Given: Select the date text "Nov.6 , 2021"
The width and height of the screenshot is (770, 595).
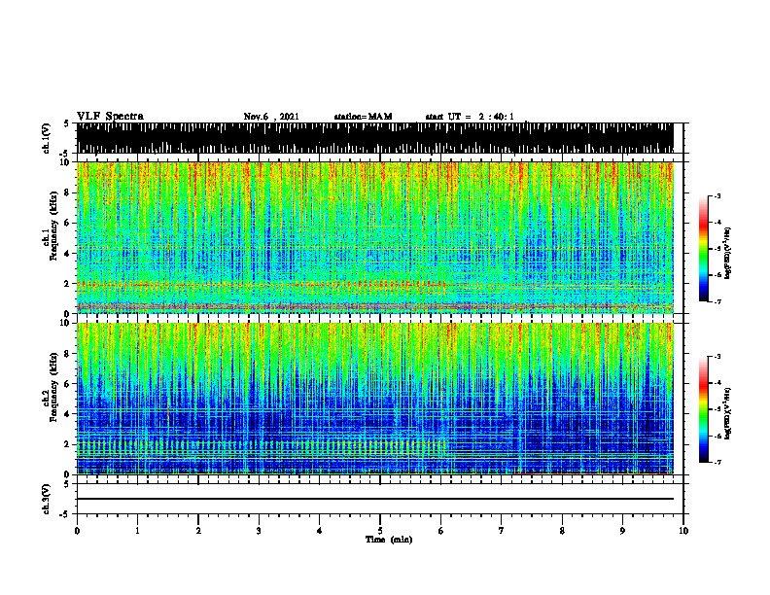Looking at the screenshot, I should tap(271, 117).
